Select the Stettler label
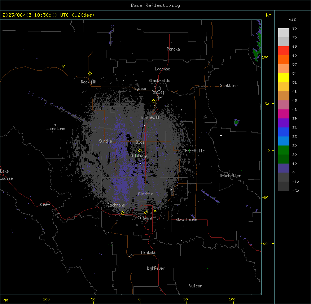The width and height of the screenshot is (311, 304). coord(228,86)
